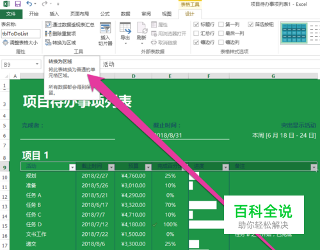Viewport: 320px width, 250px height.
Task: Select column G header
Action: point(273,76)
